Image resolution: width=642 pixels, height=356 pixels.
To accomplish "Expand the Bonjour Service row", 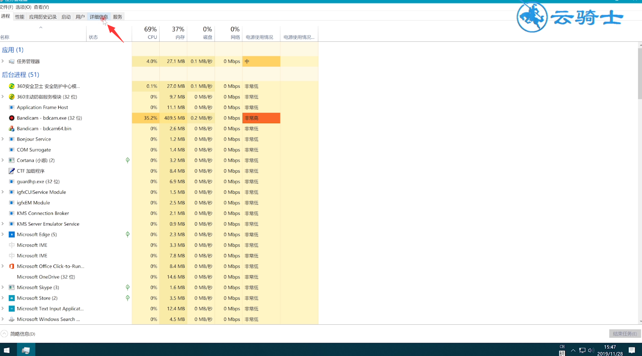I will [x=3, y=139].
